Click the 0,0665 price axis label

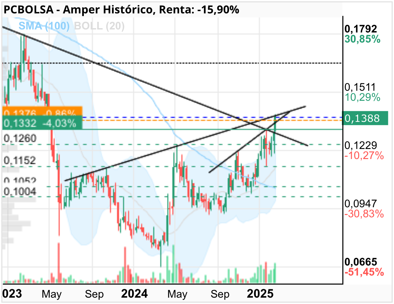pyautogui.click(x=360, y=262)
